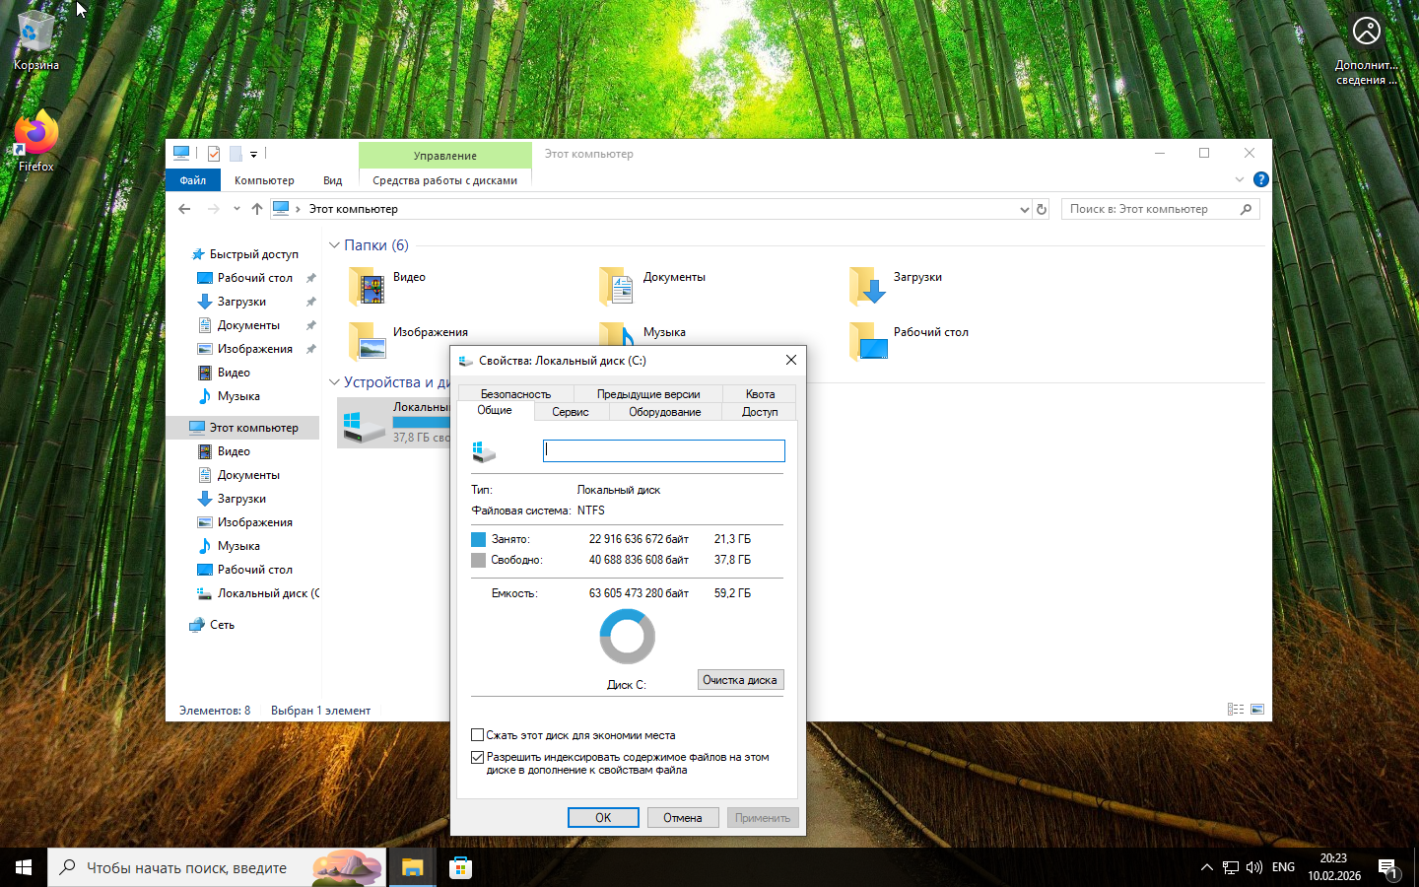Viewport: 1419px width, 887px height.
Task: Enable compress this drive checkbox
Action: (x=478, y=735)
